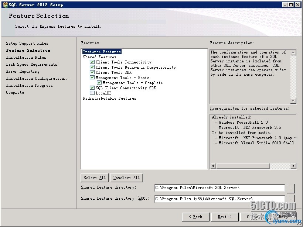
Task: Click Microsoft Visual Studio 2010 Shell entry
Action: [256, 143]
